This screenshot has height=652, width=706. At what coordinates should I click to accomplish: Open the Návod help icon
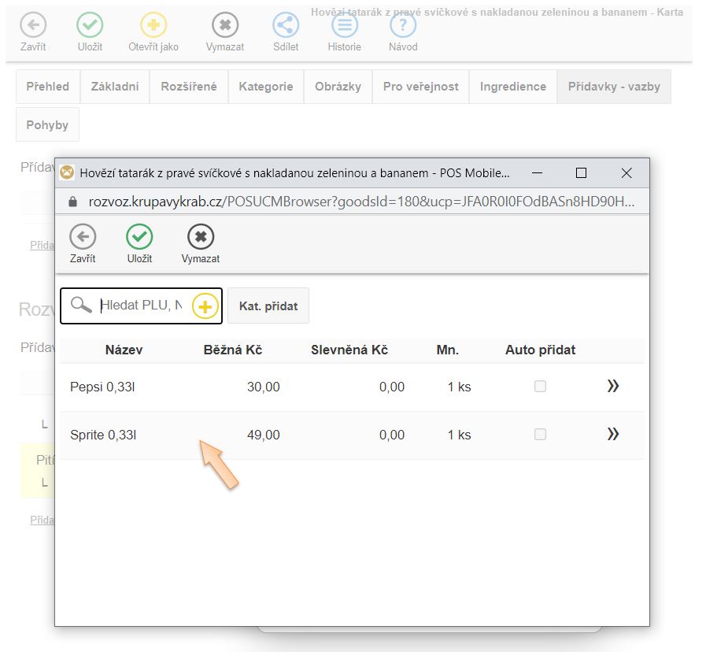tap(403, 25)
